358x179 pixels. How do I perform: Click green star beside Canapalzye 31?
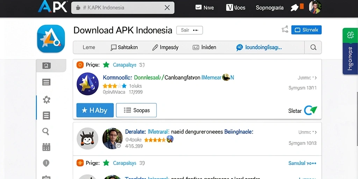click(x=106, y=65)
